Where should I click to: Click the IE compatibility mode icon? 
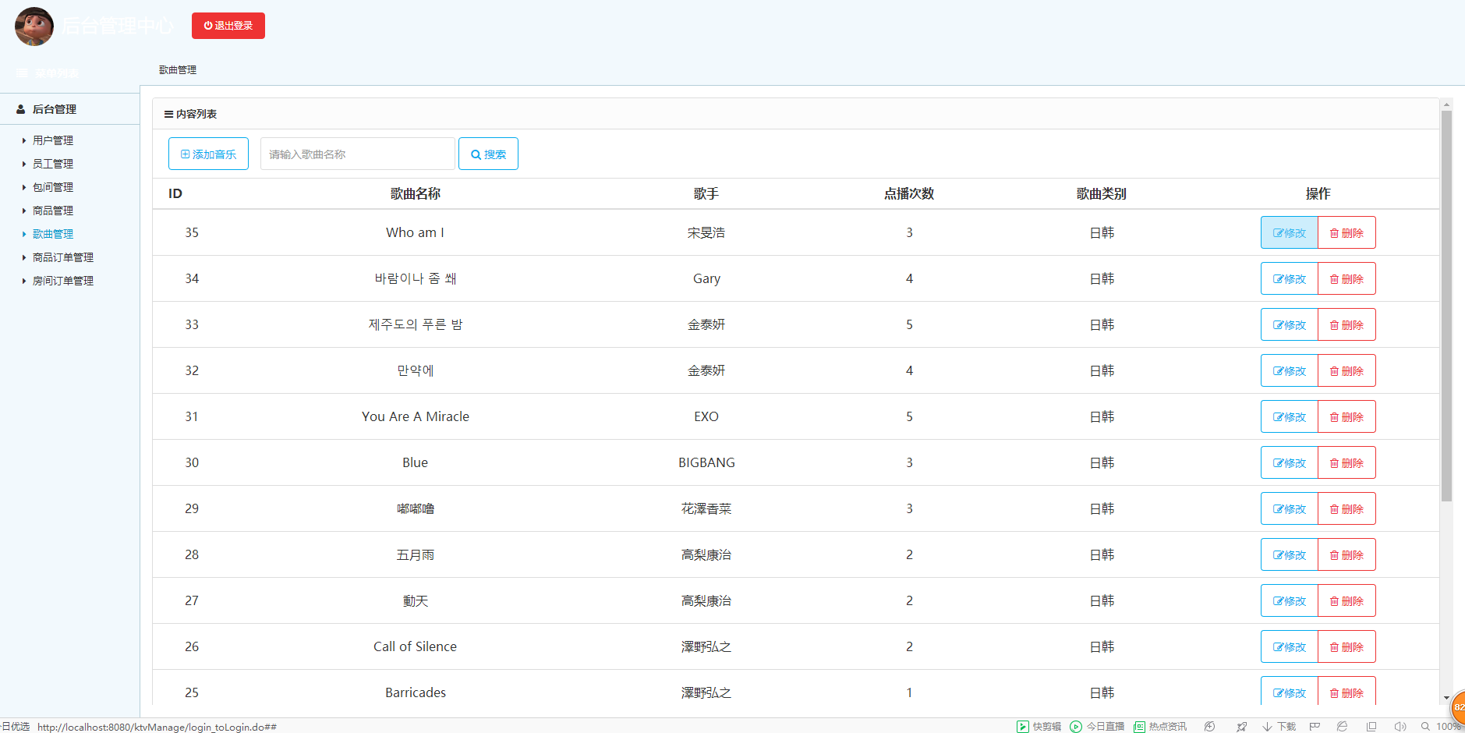coord(1342,727)
